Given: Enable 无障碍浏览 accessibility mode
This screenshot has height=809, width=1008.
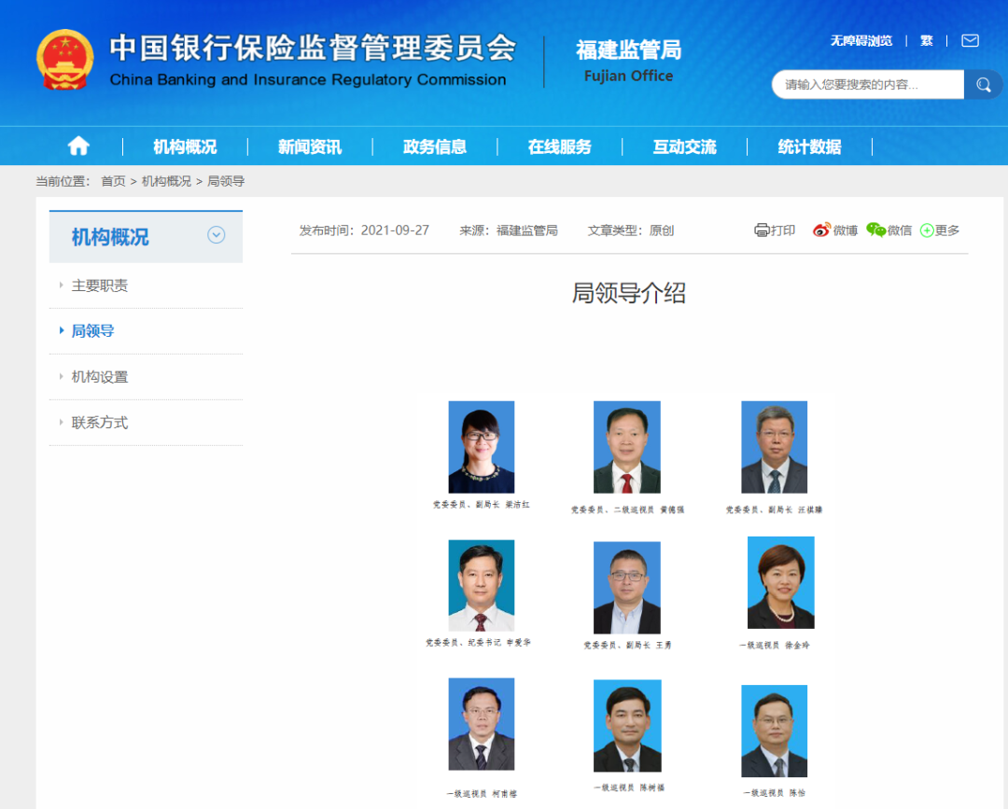Looking at the screenshot, I should pos(861,41).
